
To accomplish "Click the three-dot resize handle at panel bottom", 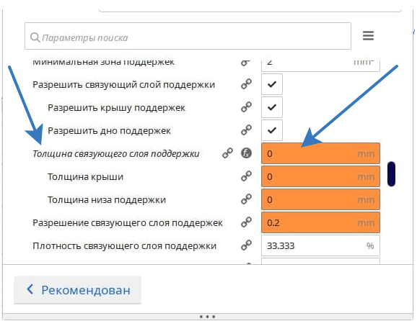I will click(207, 317).
